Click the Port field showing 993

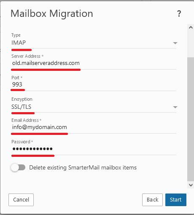tap(94, 84)
